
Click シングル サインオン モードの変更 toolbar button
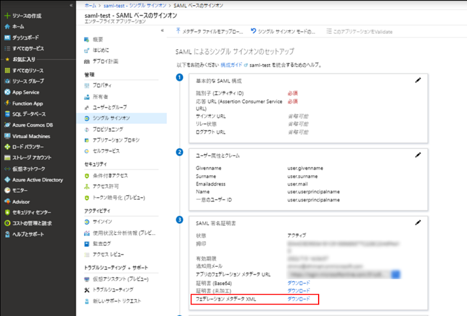point(283,31)
